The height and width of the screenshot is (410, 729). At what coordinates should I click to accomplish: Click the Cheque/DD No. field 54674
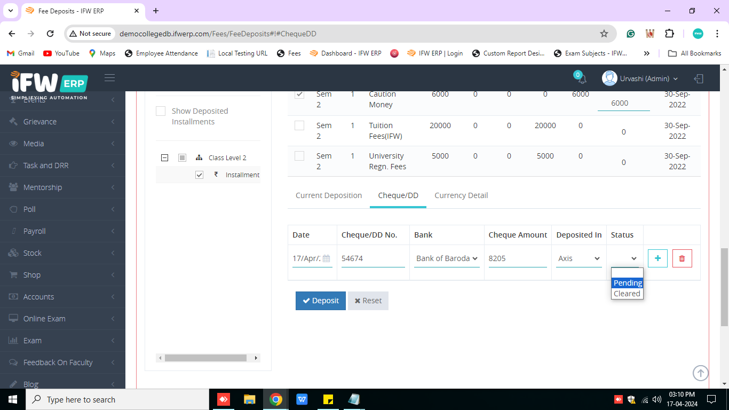[373, 258]
